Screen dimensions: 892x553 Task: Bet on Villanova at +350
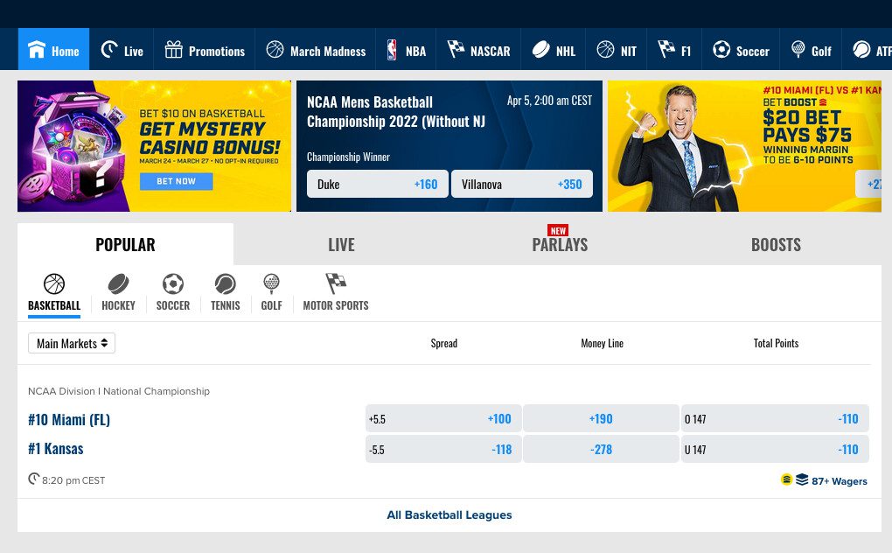pos(522,184)
